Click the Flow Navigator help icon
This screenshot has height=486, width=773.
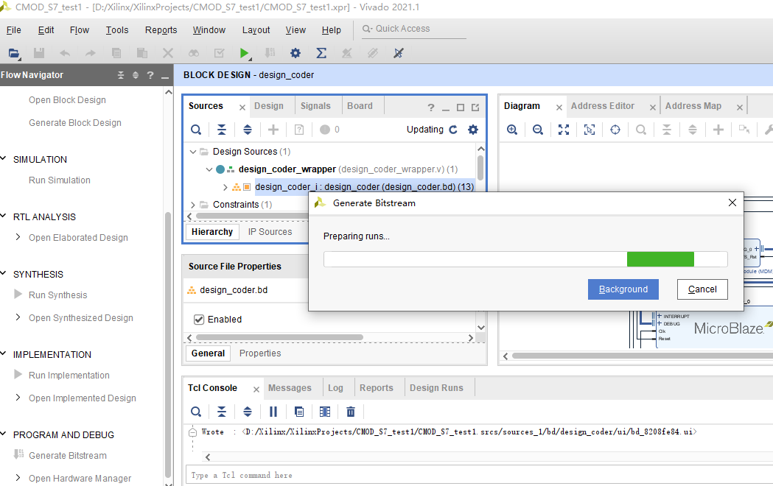tap(150, 75)
